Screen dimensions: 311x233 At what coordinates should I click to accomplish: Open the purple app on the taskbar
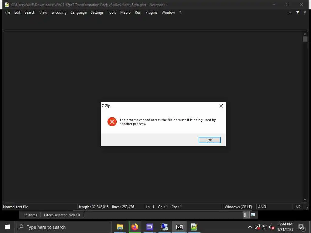[149, 227]
